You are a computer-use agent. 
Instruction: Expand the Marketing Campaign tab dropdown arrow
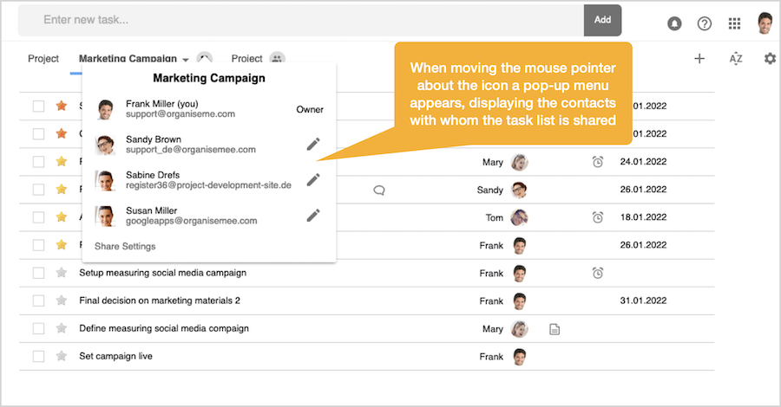click(186, 60)
